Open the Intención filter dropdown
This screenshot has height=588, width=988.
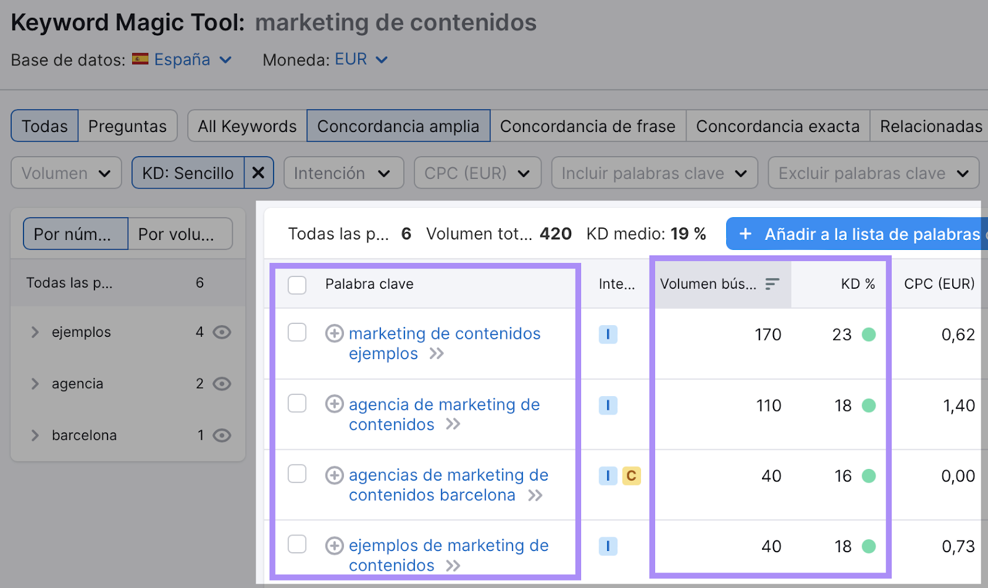pos(343,173)
